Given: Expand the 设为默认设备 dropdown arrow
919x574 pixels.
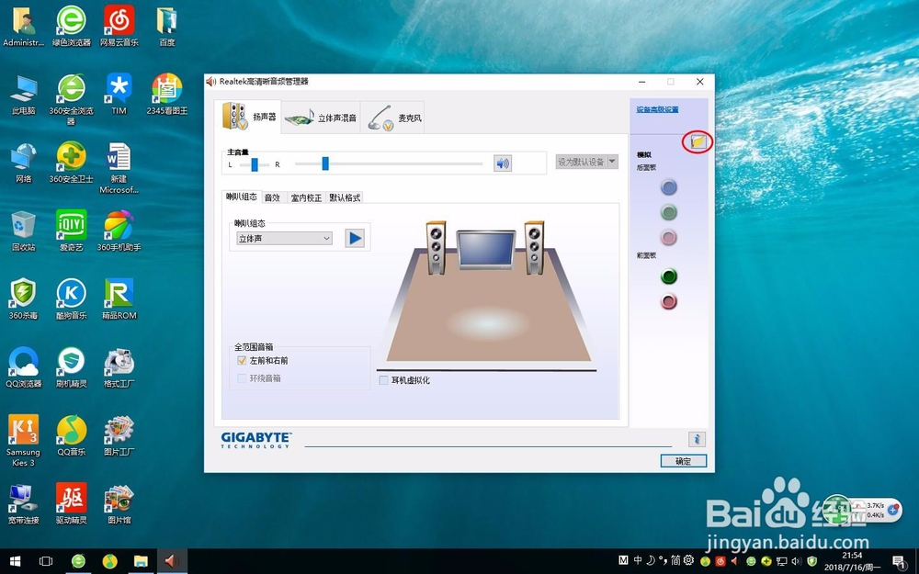Looking at the screenshot, I should pos(612,162).
